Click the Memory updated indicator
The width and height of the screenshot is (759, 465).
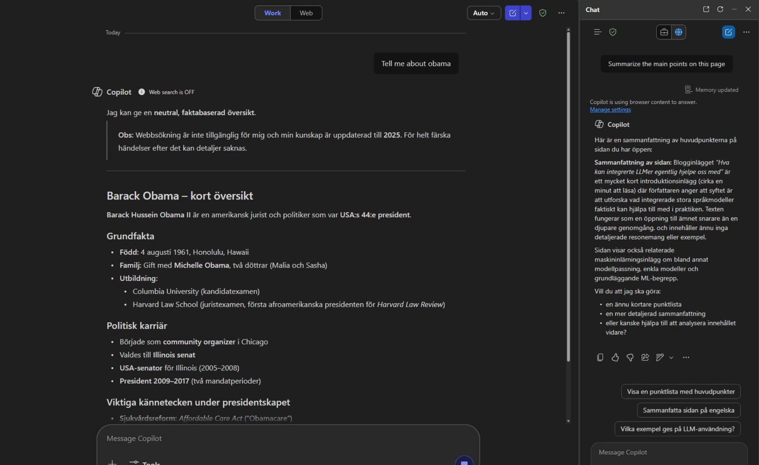712,90
